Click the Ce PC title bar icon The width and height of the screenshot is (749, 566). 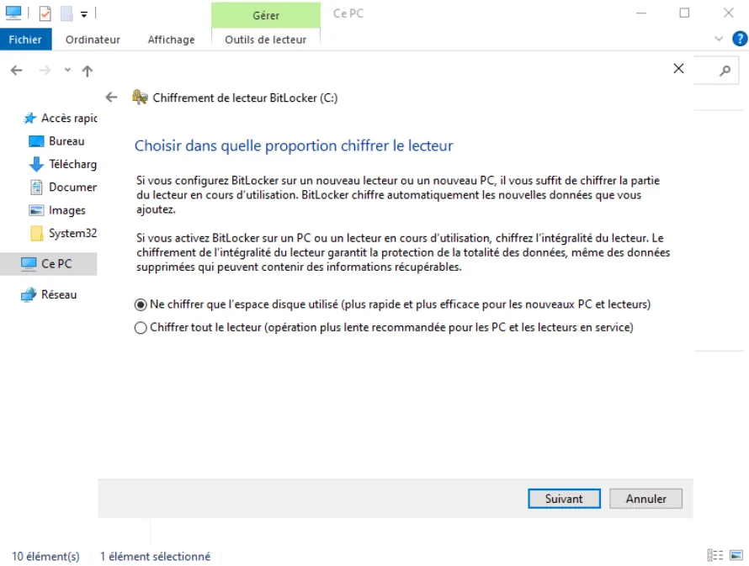tap(13, 13)
